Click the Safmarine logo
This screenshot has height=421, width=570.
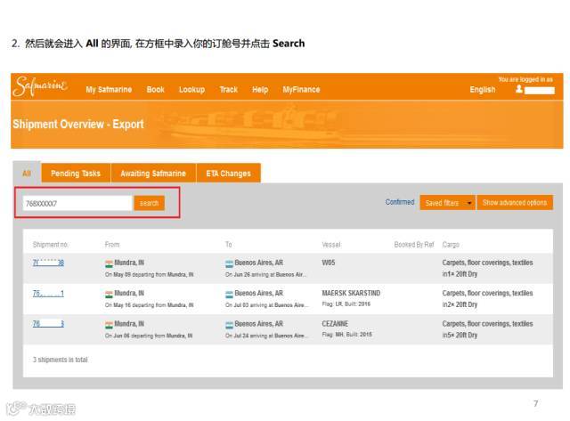coord(40,86)
